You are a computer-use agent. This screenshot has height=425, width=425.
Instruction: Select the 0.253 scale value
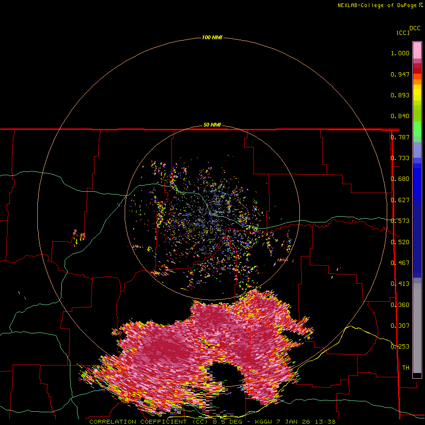(400, 347)
